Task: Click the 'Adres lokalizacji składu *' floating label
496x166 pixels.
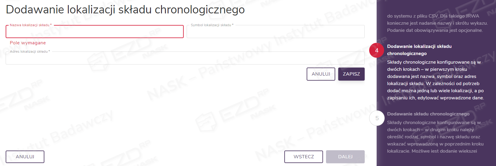Action: (29, 52)
